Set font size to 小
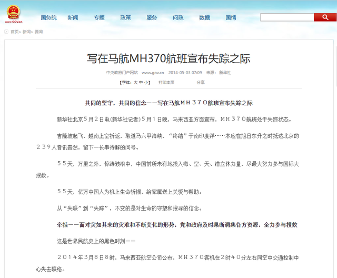Image resolution: width=337 pixels, height=278 pixels. pos(146,83)
